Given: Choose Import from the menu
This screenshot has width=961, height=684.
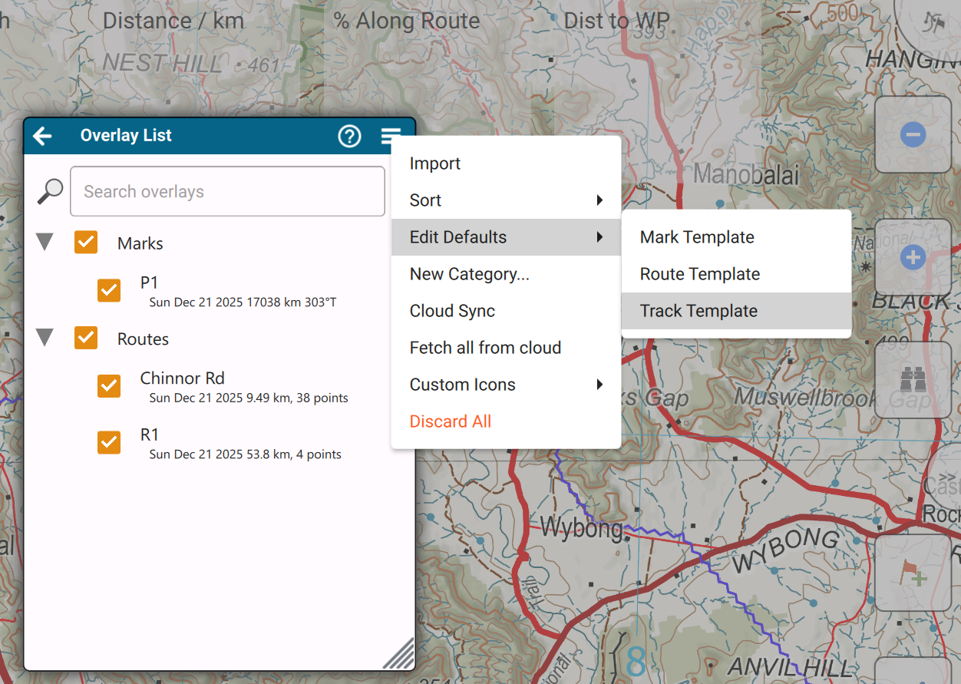Looking at the screenshot, I should 435,164.
